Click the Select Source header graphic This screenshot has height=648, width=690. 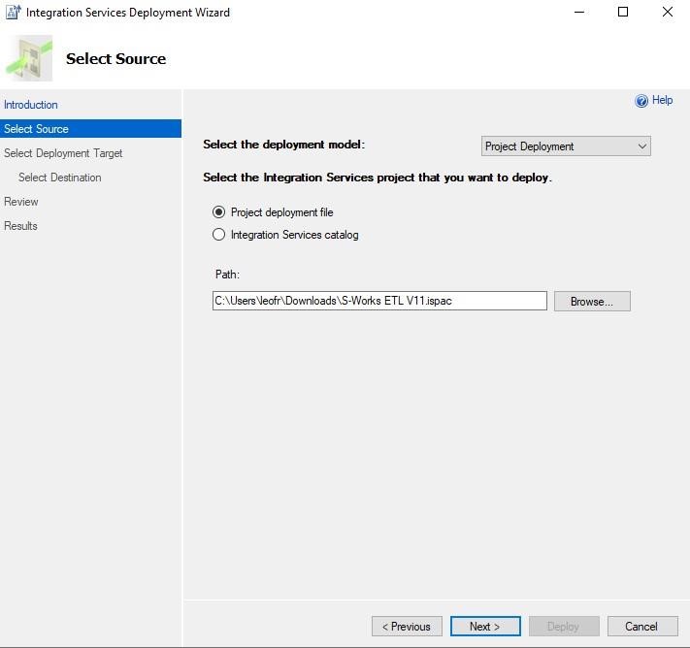coord(29,58)
